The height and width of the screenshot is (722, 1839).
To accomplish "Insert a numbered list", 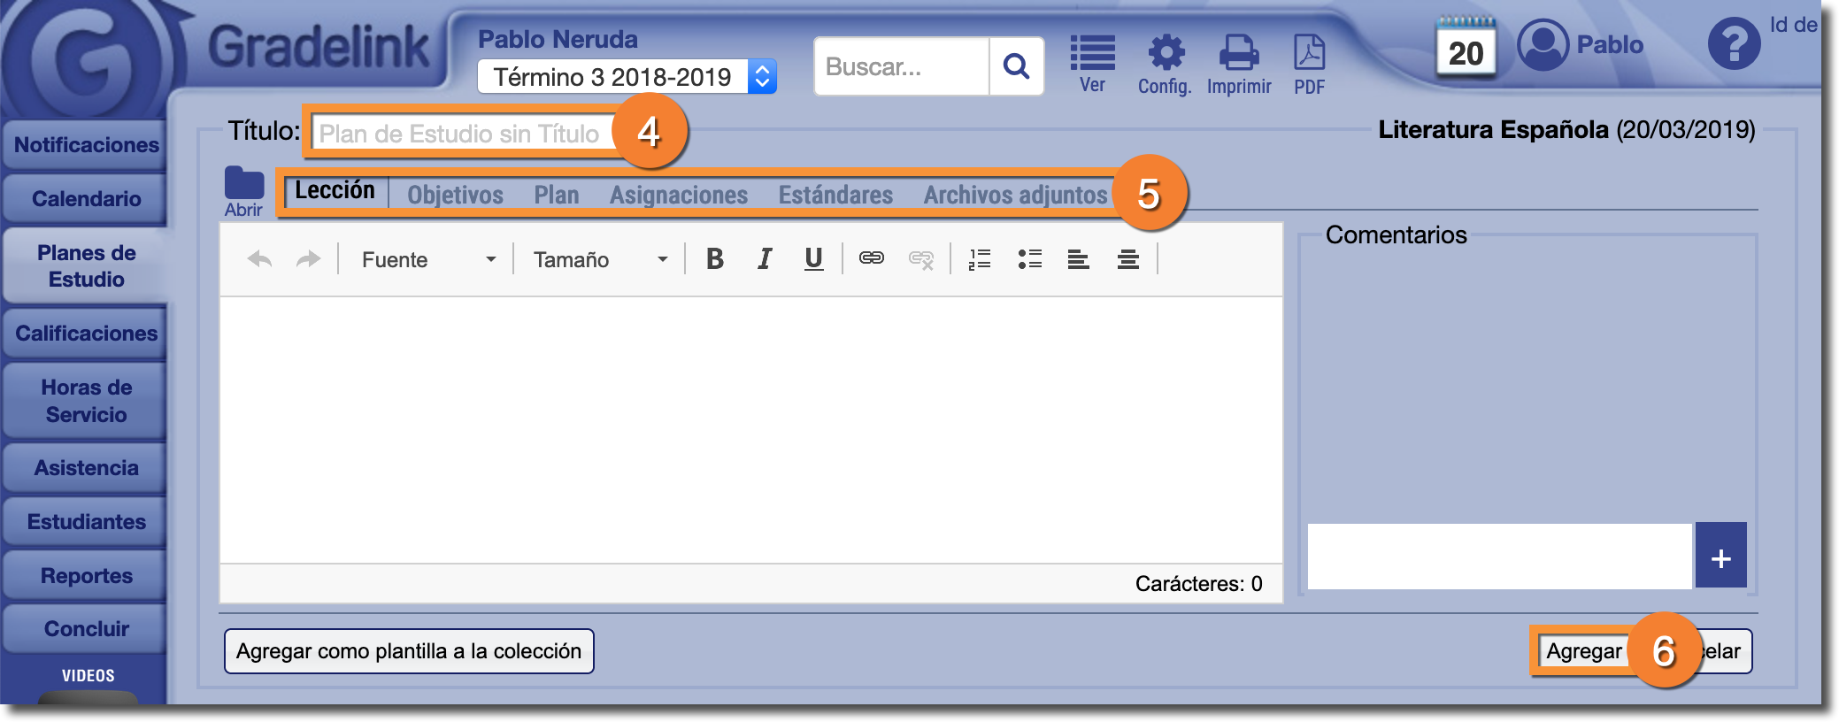I will tap(980, 259).
